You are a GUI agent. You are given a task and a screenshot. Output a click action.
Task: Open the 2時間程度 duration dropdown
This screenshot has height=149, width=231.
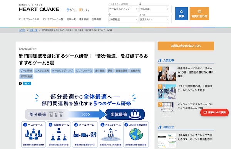click(123, 20)
